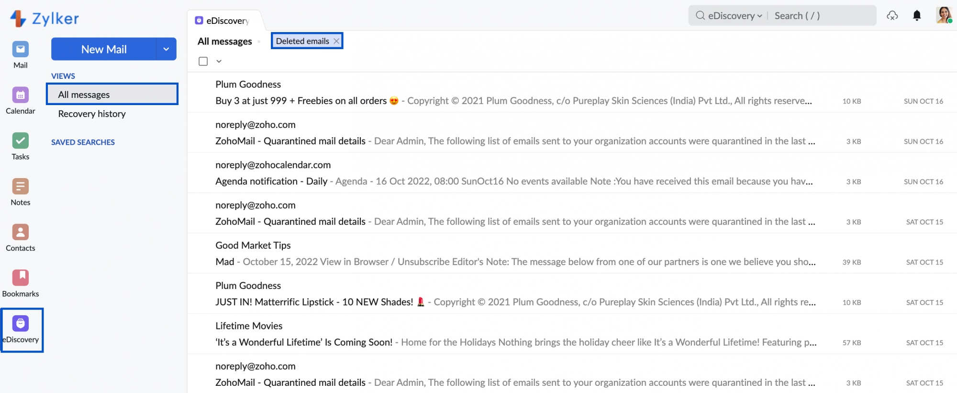Open the Good Market Tips 'Mad' email

(572, 254)
